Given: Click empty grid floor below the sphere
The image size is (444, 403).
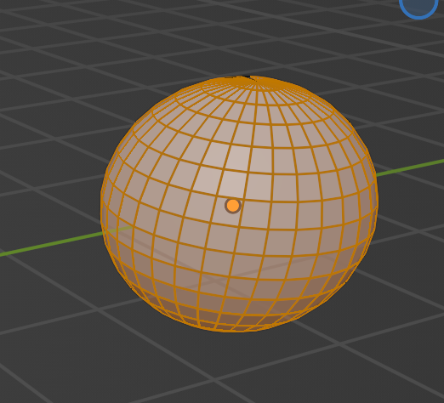Looking at the screenshot, I should coord(236,368).
